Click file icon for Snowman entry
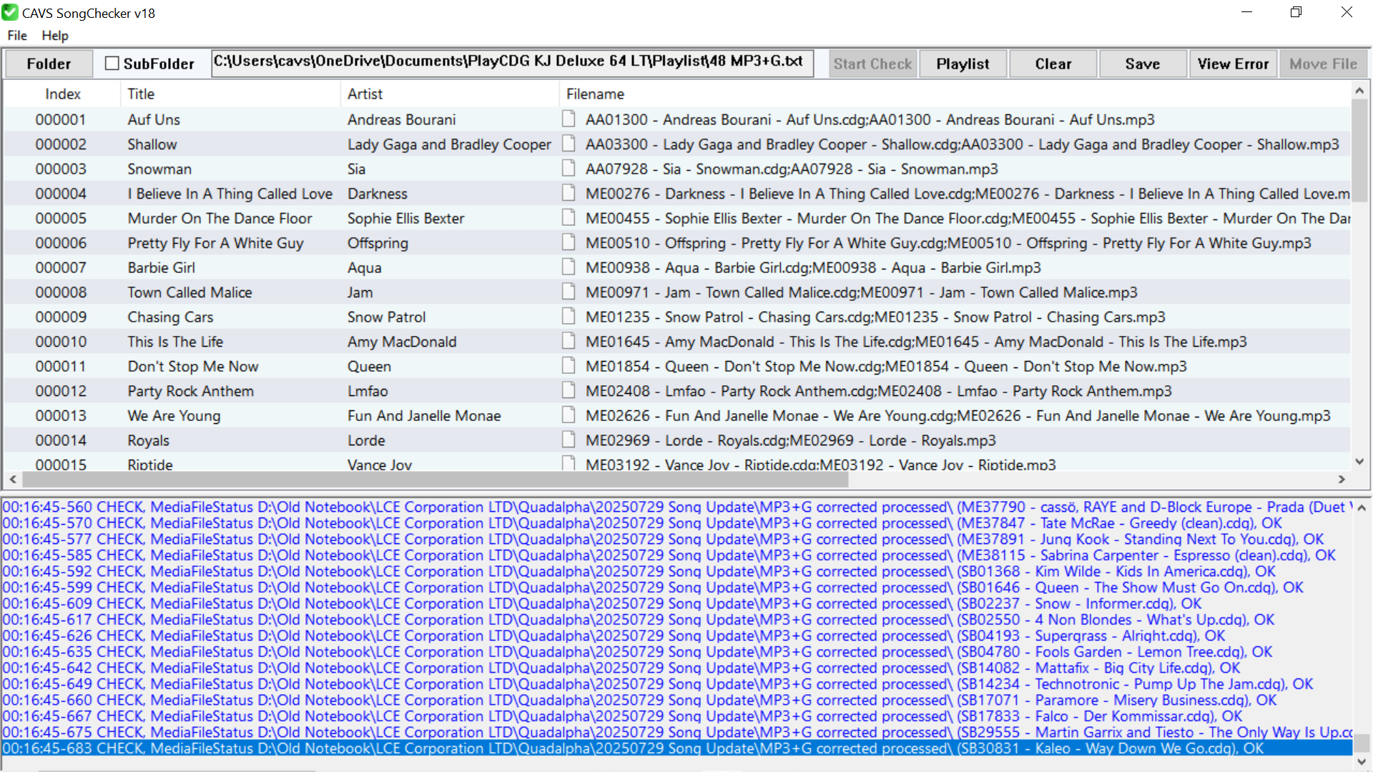This screenshot has height=772, width=1373. click(x=569, y=169)
